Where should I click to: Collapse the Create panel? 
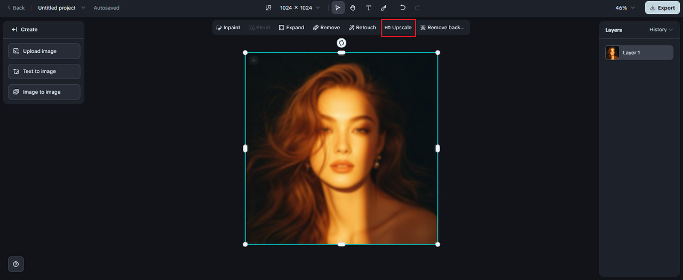coord(15,30)
